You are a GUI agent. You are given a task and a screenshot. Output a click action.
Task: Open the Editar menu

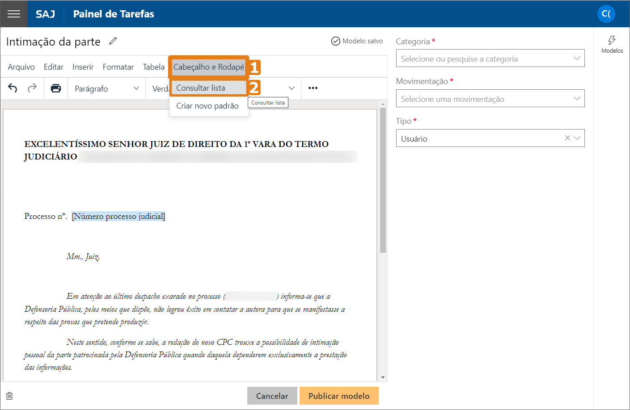click(x=54, y=67)
